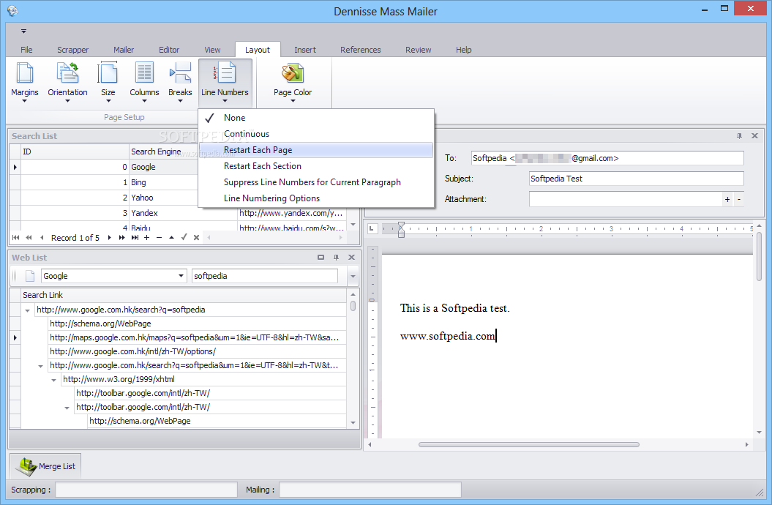
Task: Toggle the Line Numbers dropdown button
Action: [x=225, y=82]
